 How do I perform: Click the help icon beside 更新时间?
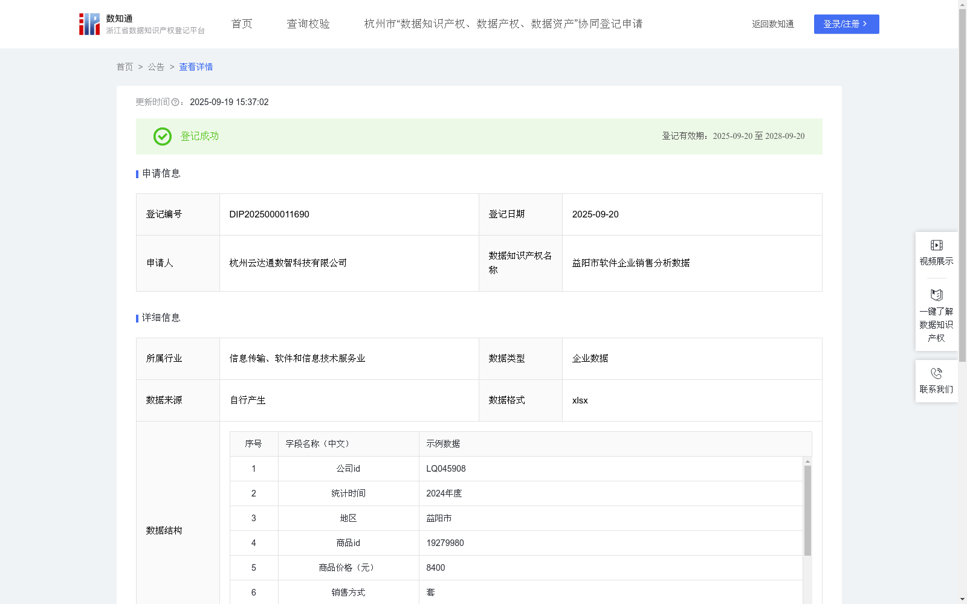175,103
